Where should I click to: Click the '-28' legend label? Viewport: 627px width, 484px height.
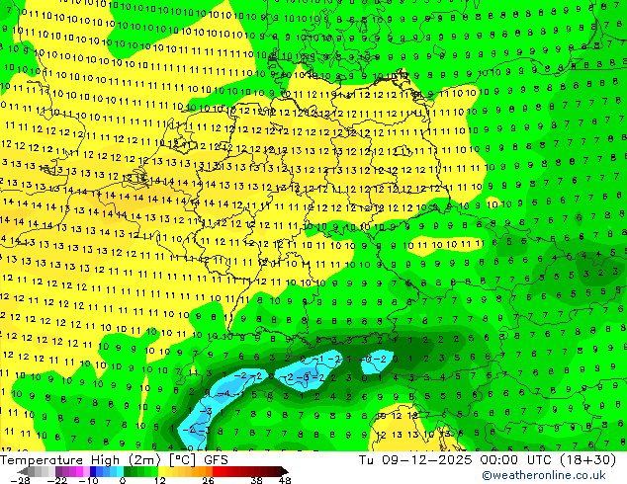click(x=20, y=480)
